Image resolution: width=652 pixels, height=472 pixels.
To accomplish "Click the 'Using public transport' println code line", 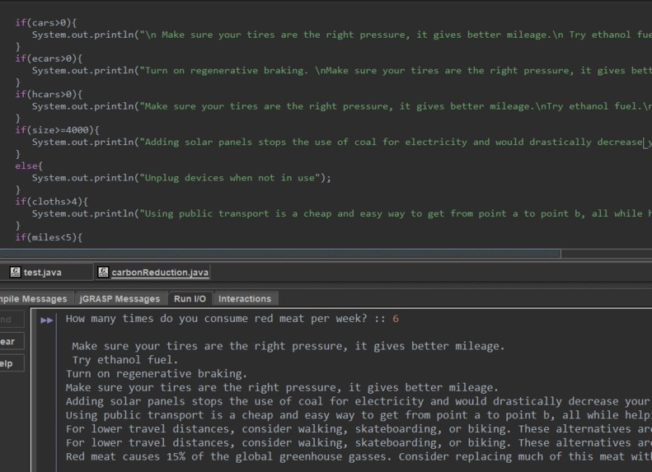I will tap(342, 213).
